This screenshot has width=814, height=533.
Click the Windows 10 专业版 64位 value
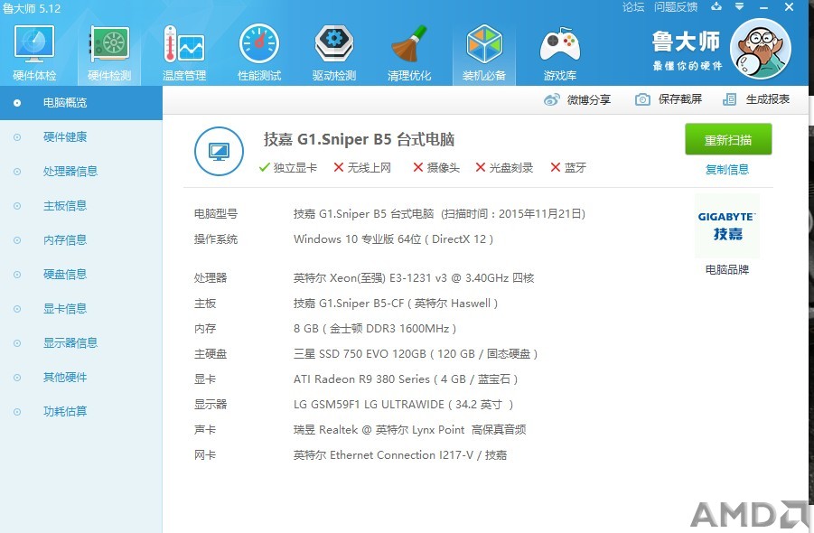pos(393,239)
